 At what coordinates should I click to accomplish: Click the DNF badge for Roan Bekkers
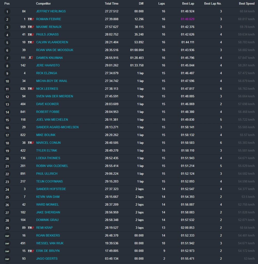7,236
